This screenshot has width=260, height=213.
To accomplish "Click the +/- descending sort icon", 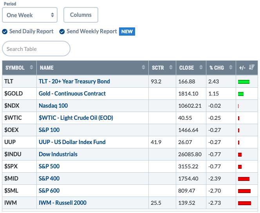I will click(x=252, y=67).
